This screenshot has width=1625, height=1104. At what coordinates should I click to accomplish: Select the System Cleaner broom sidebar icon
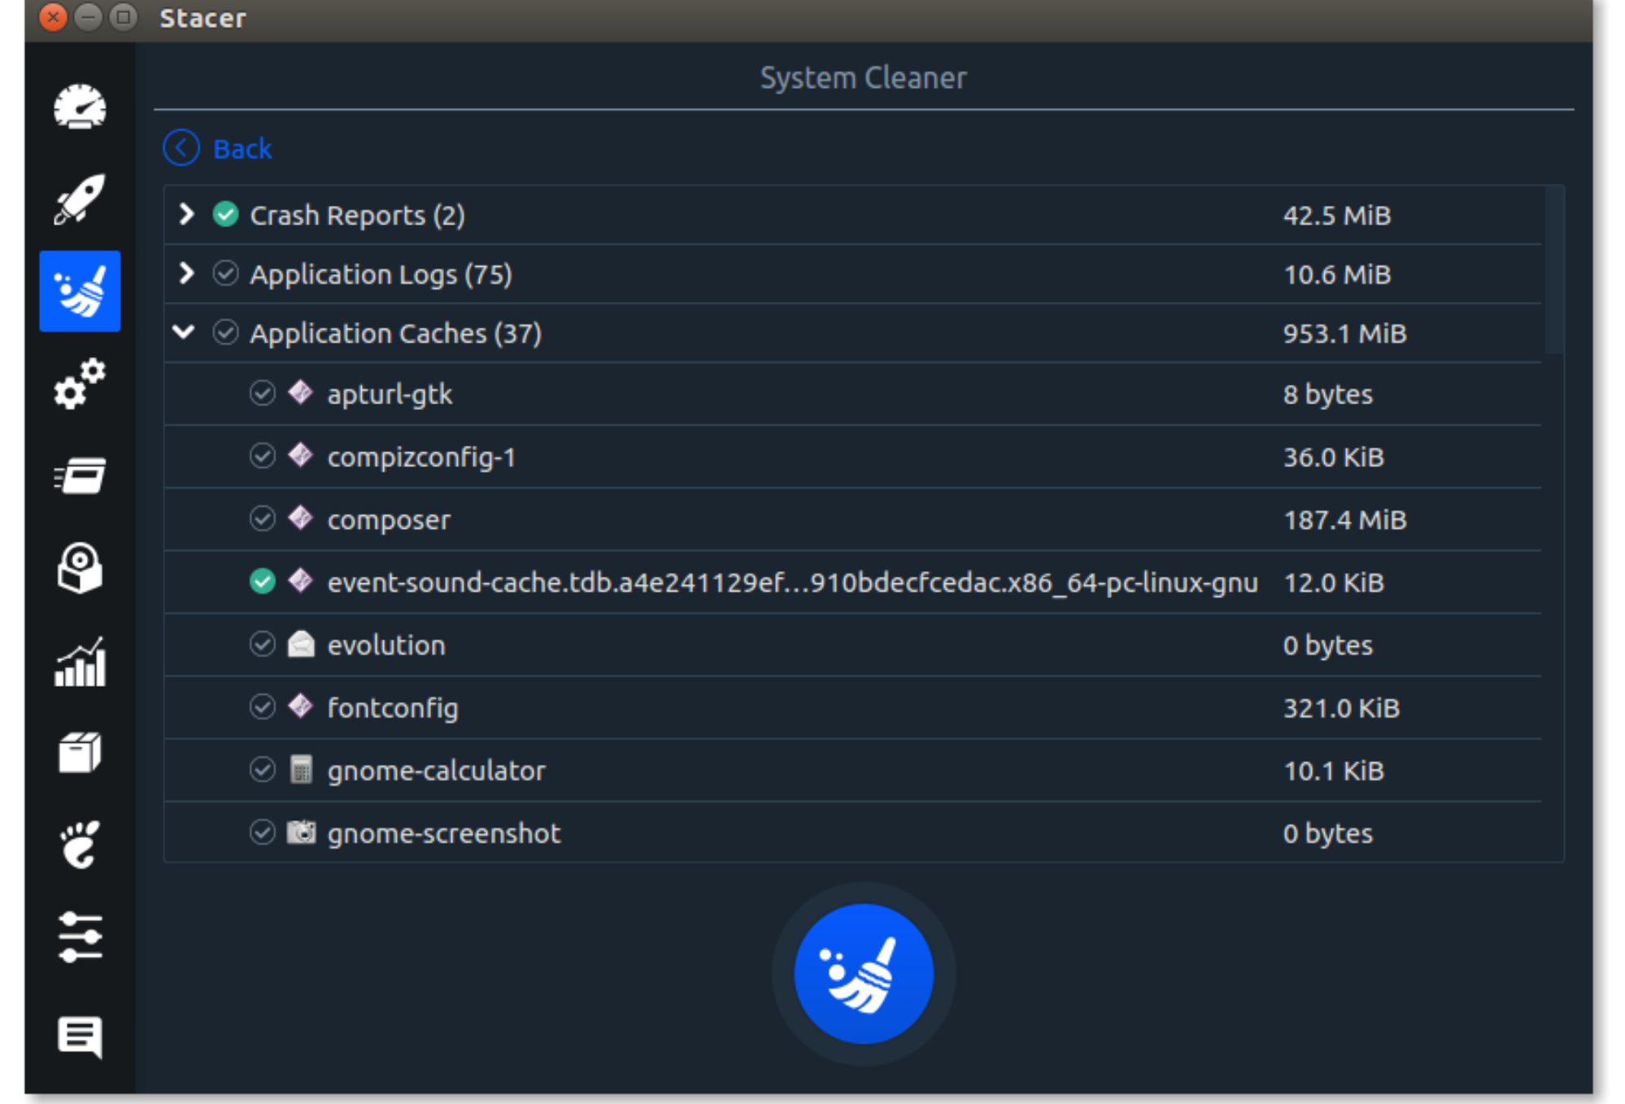click(x=80, y=291)
